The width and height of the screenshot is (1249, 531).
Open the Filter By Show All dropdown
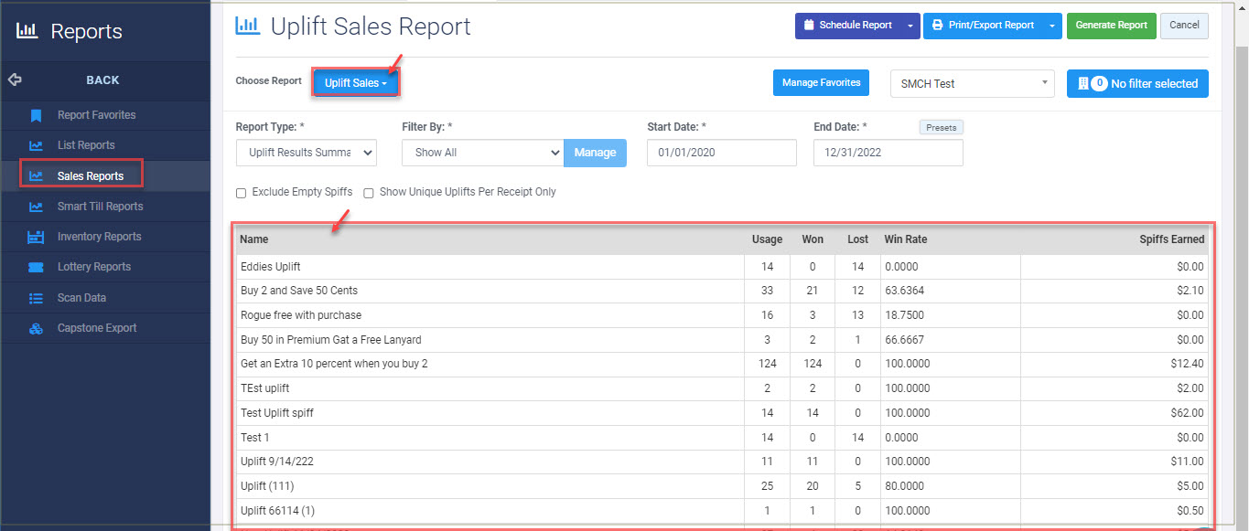(482, 153)
